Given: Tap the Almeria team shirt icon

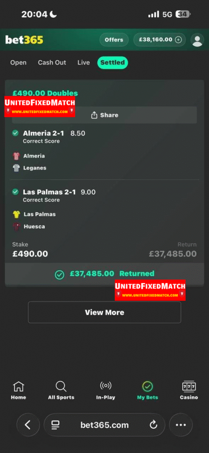Looking at the screenshot, I should click(16, 156).
